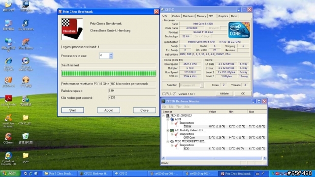Click the Sensor column header
315x177 pixels.
(184, 112)
